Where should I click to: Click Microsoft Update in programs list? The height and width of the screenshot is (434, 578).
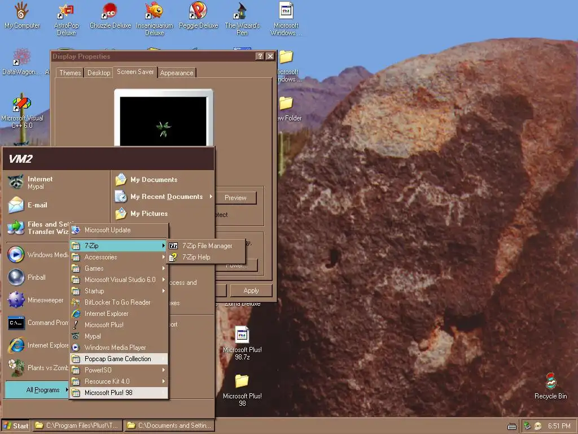[x=119, y=230]
